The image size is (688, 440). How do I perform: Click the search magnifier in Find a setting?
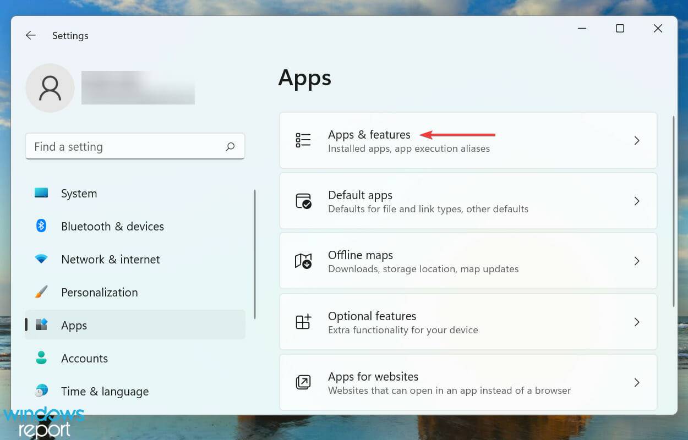pyautogui.click(x=231, y=146)
